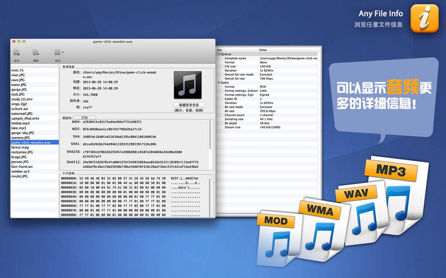Click the Stream size row

click(267, 127)
